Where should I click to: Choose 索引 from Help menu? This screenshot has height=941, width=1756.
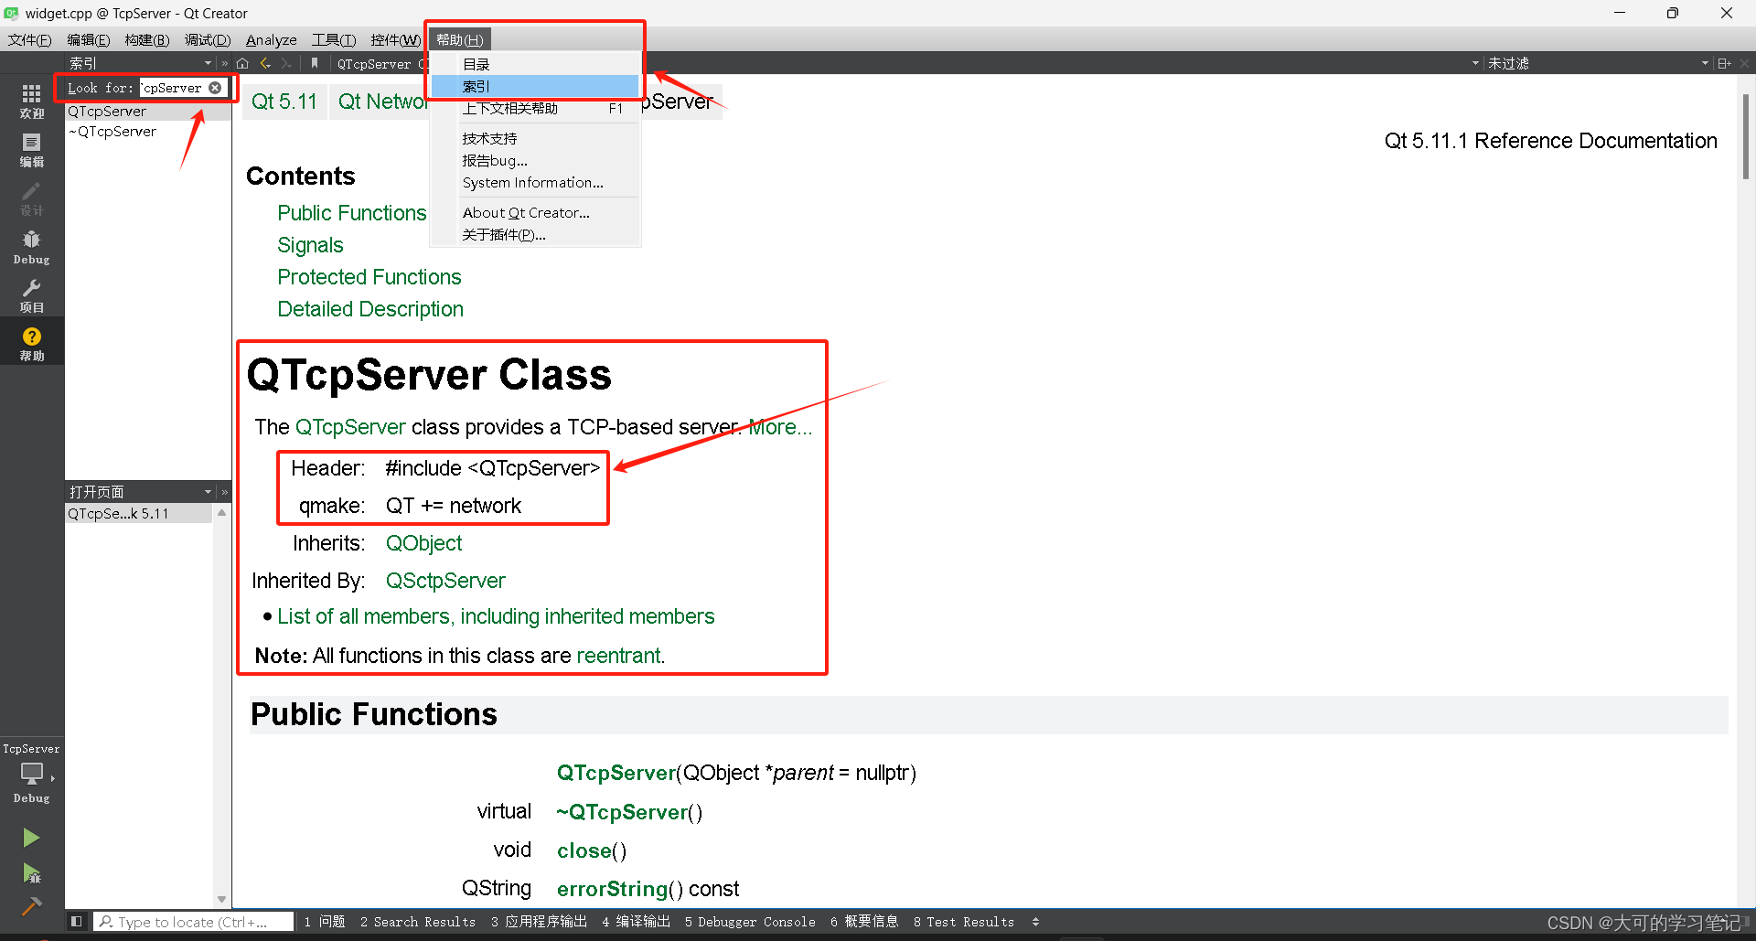(535, 86)
